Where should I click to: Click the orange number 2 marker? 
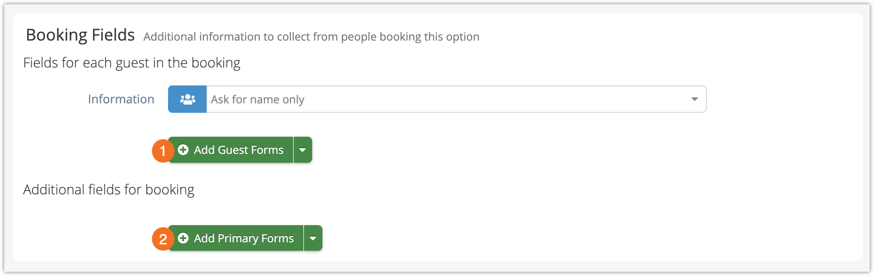[x=162, y=239]
